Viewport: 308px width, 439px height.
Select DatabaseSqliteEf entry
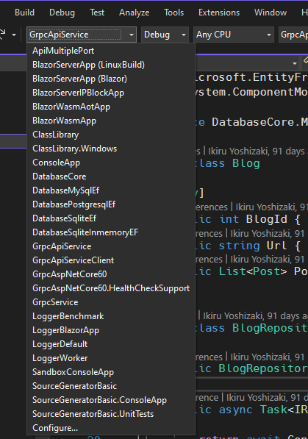[x=111, y=218]
